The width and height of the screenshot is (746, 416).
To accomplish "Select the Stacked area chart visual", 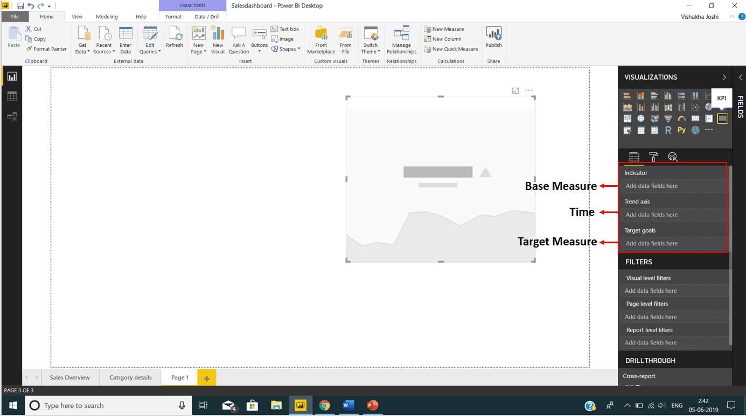I will click(628, 107).
